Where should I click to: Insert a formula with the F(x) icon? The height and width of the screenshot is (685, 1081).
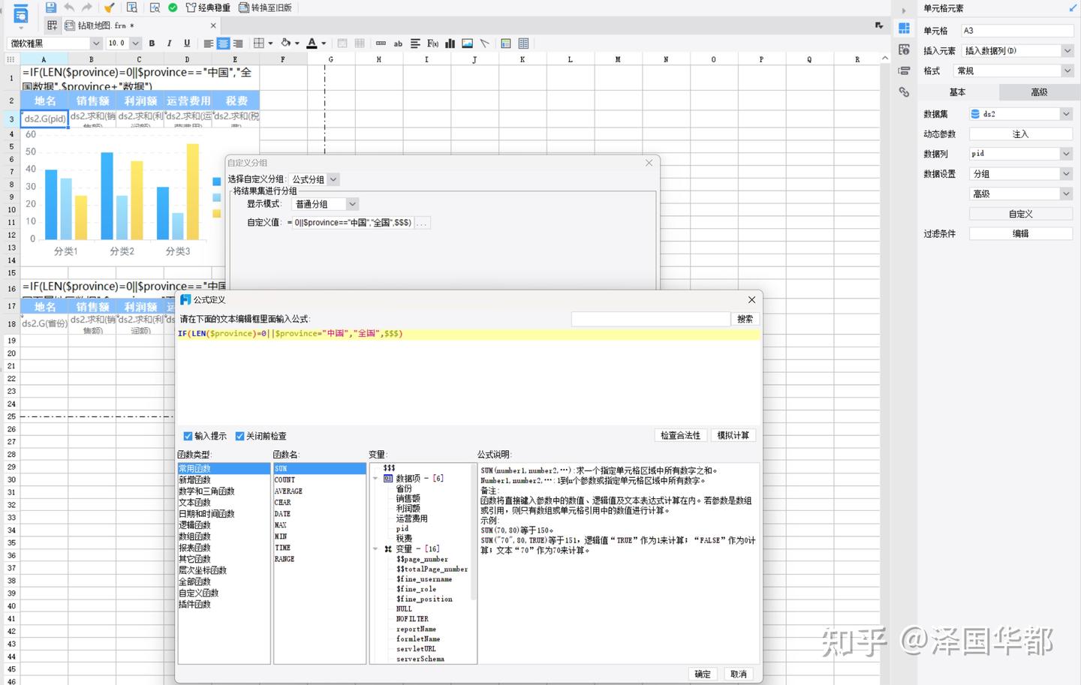pos(432,43)
